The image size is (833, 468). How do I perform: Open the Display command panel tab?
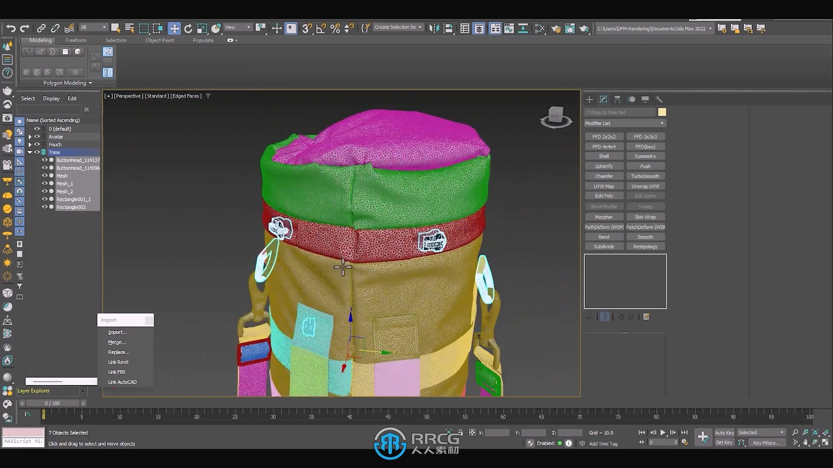pos(645,99)
